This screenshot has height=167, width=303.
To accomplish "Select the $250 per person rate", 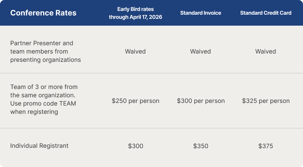I will click(x=135, y=101).
